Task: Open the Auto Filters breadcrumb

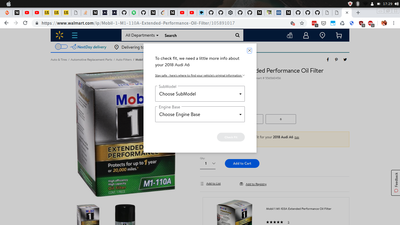Action: coord(124,59)
